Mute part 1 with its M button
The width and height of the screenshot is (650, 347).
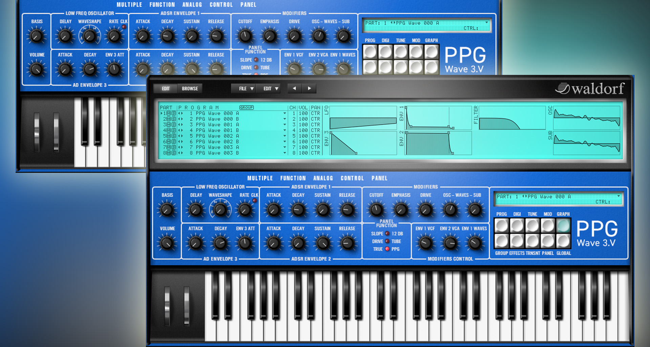pos(169,114)
